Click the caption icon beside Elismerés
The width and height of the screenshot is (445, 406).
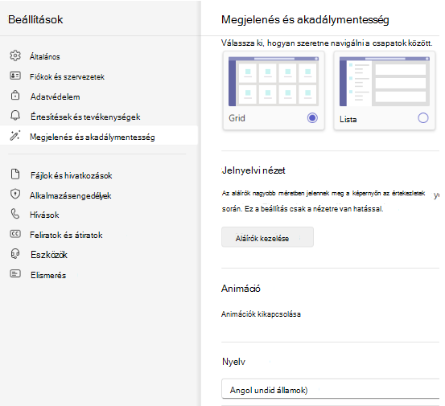(x=15, y=274)
